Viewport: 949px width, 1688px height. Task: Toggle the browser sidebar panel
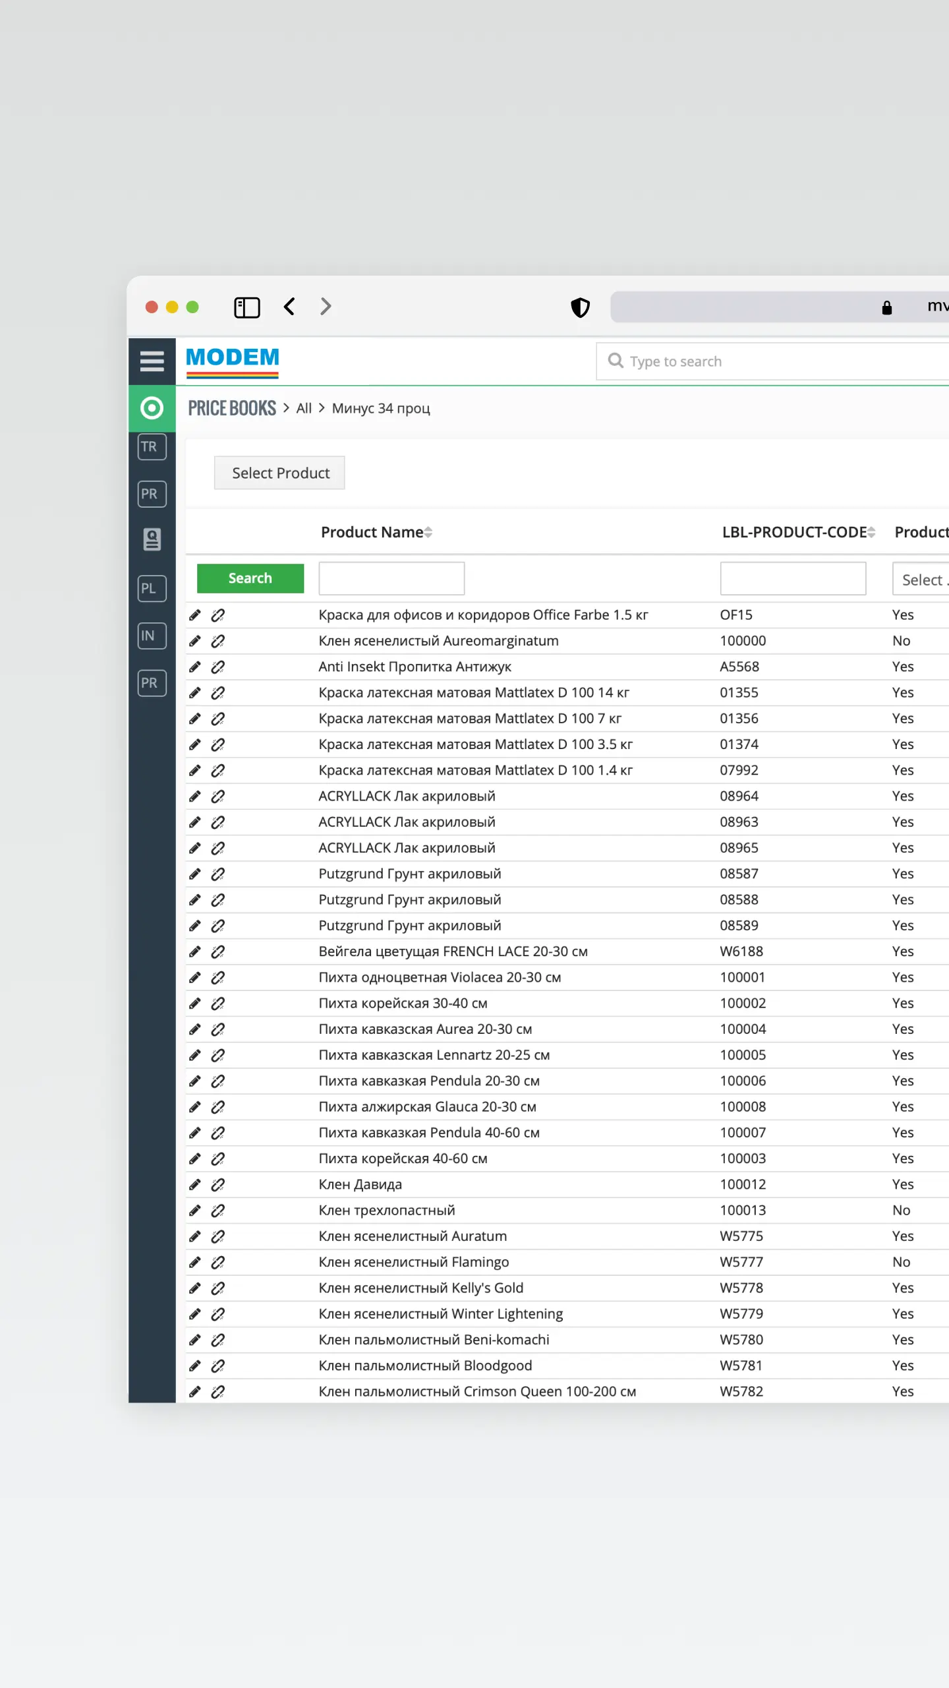(x=247, y=307)
